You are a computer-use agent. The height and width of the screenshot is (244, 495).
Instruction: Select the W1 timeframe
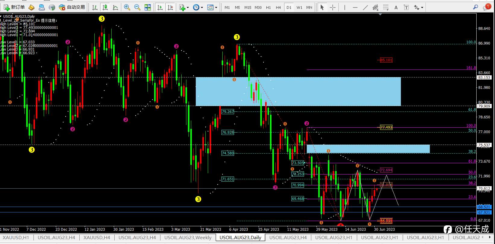(x=299, y=8)
